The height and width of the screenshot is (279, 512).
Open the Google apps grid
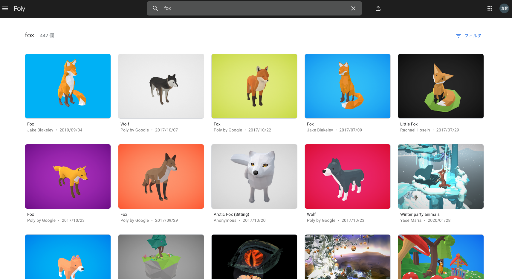click(x=490, y=8)
